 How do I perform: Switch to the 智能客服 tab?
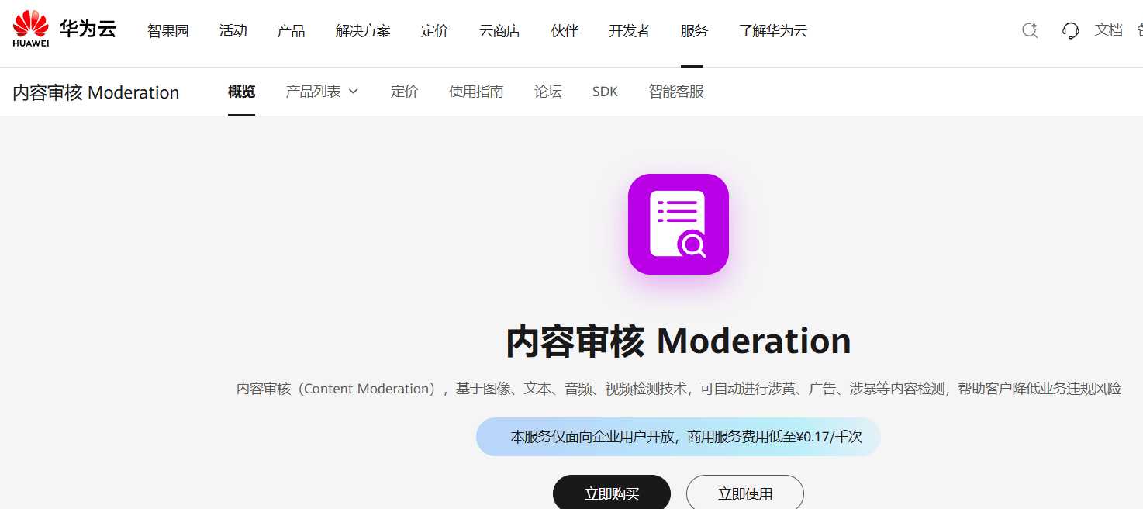tap(676, 92)
